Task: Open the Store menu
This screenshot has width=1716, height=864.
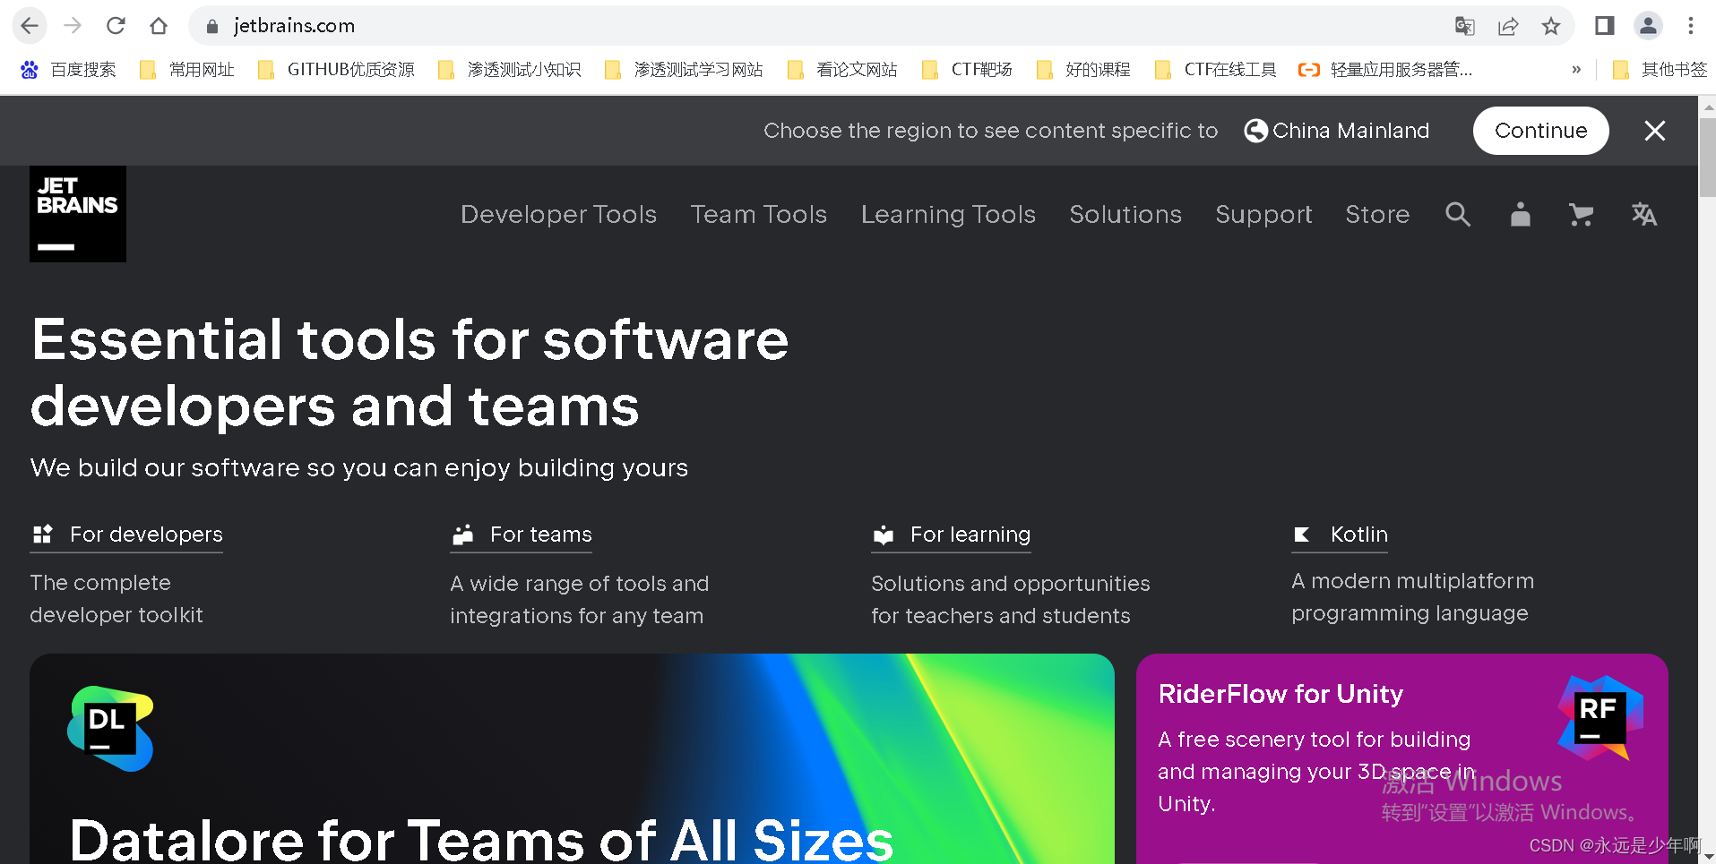Action: [1377, 214]
